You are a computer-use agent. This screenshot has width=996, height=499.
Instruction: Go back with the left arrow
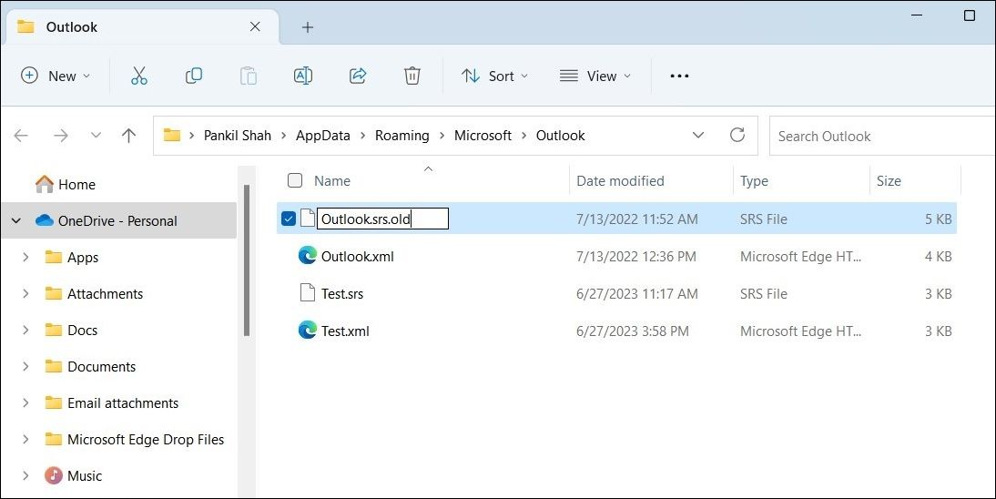(21, 136)
